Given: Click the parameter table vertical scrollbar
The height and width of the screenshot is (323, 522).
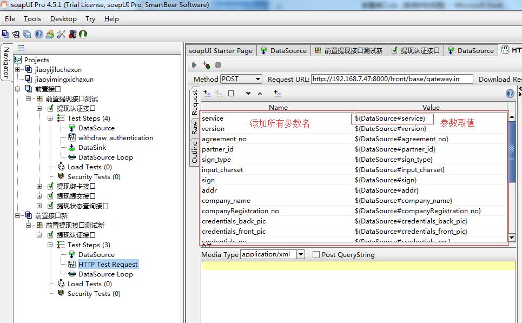Looking at the screenshot, I should [512, 146].
